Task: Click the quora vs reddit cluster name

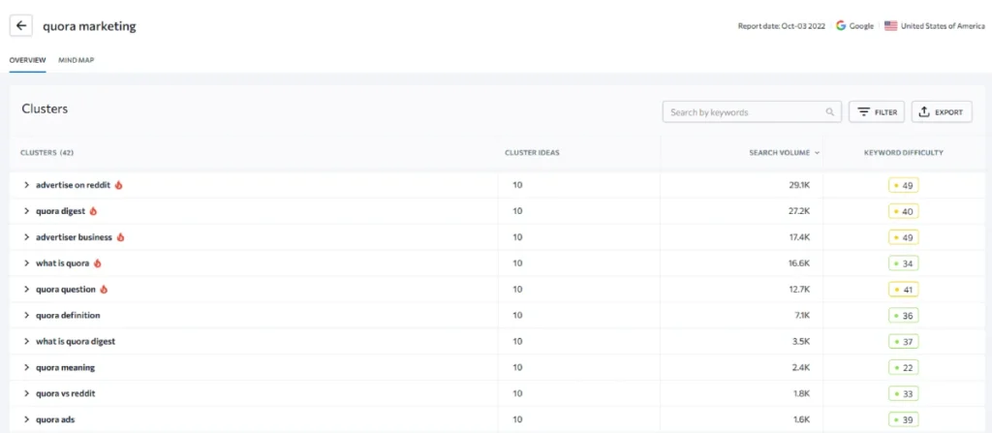Action: [x=66, y=393]
